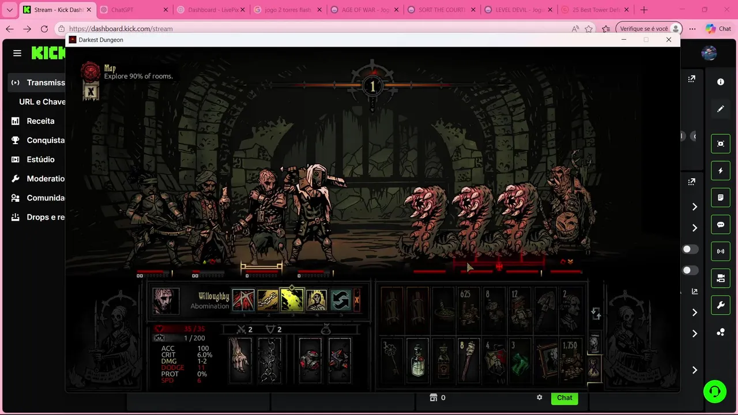Screen dimensions: 738x415
Task: Select the highlighted yellow skill in slot 3
Action: [x=292, y=300]
